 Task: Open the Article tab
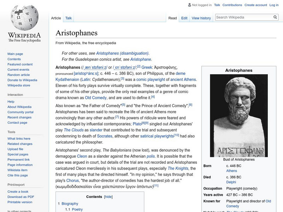coord(56,18)
